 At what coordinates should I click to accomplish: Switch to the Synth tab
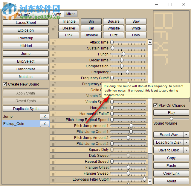coord(57,14)
